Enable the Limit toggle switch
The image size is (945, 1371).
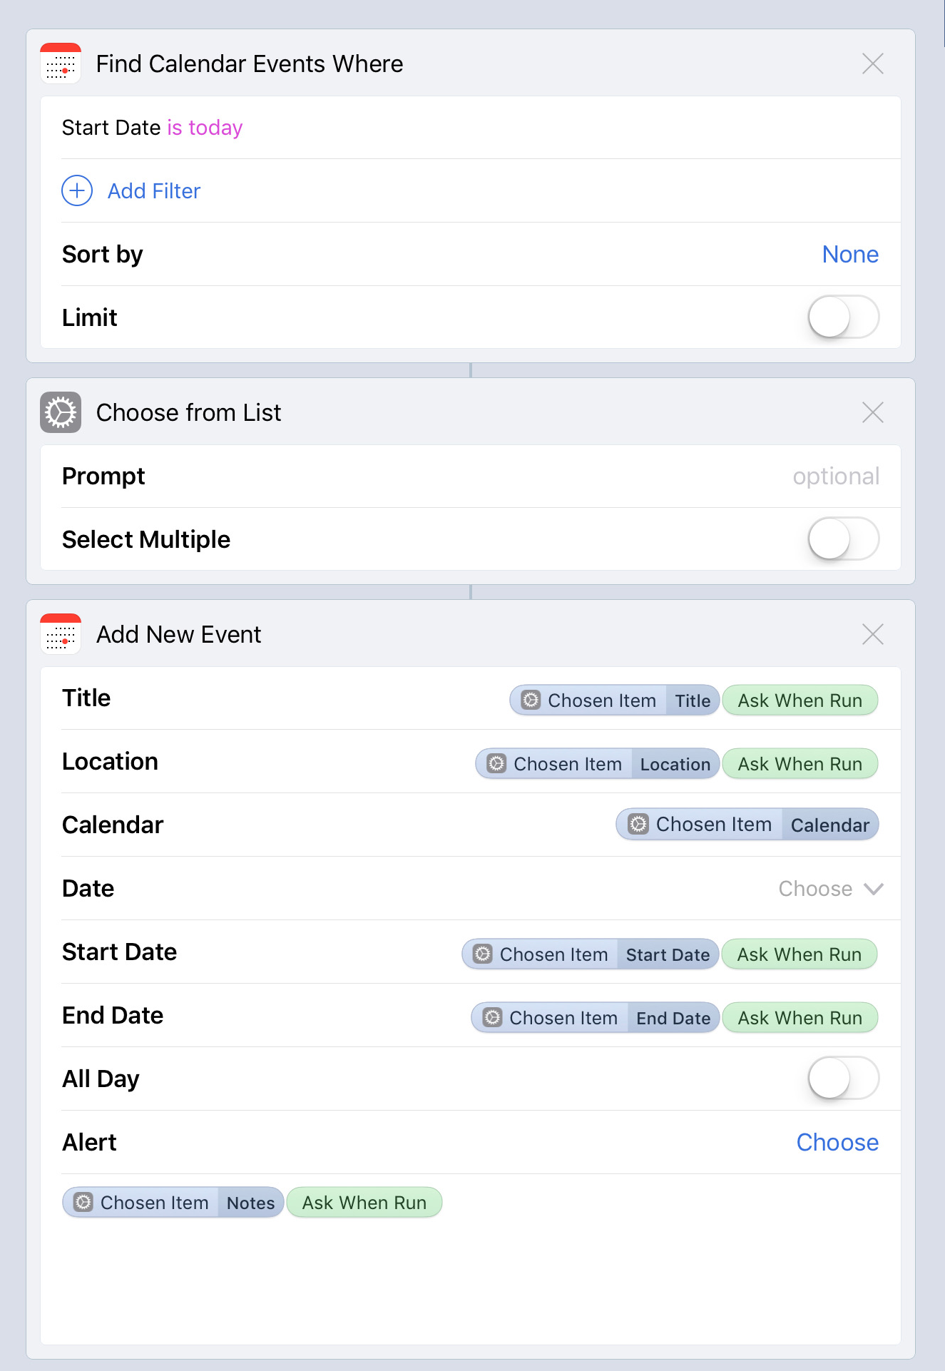[843, 317]
